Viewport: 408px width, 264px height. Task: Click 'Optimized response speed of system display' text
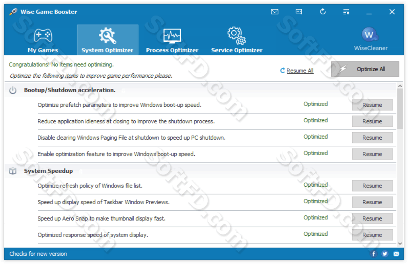pyautogui.click(x=93, y=235)
